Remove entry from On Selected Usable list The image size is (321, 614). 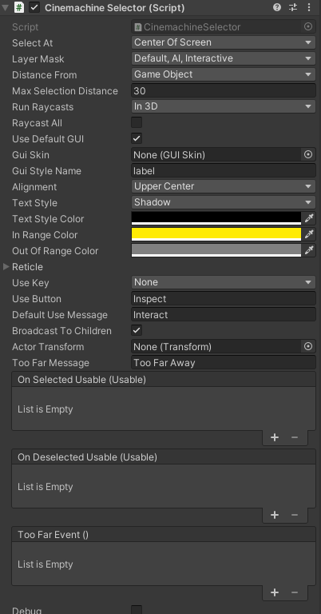295,437
